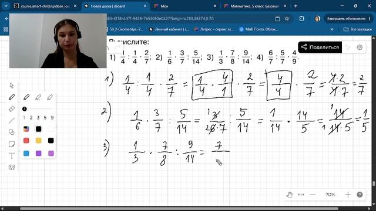The image size is (376, 211).
Task: Click the browser address bar URL
Action: 160,18
